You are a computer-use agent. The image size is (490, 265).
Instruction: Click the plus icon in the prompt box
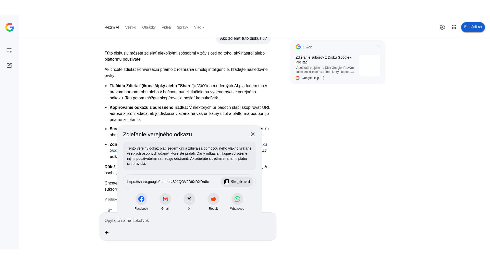pyautogui.click(x=107, y=233)
